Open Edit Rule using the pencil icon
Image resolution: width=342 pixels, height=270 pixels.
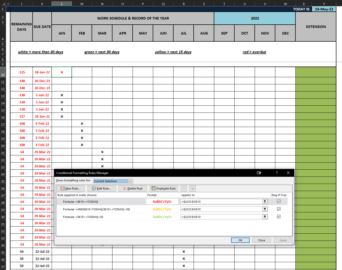(x=94, y=188)
